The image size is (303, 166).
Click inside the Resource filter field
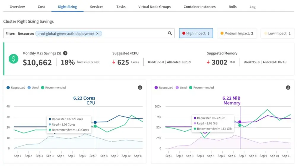[x=89, y=33]
